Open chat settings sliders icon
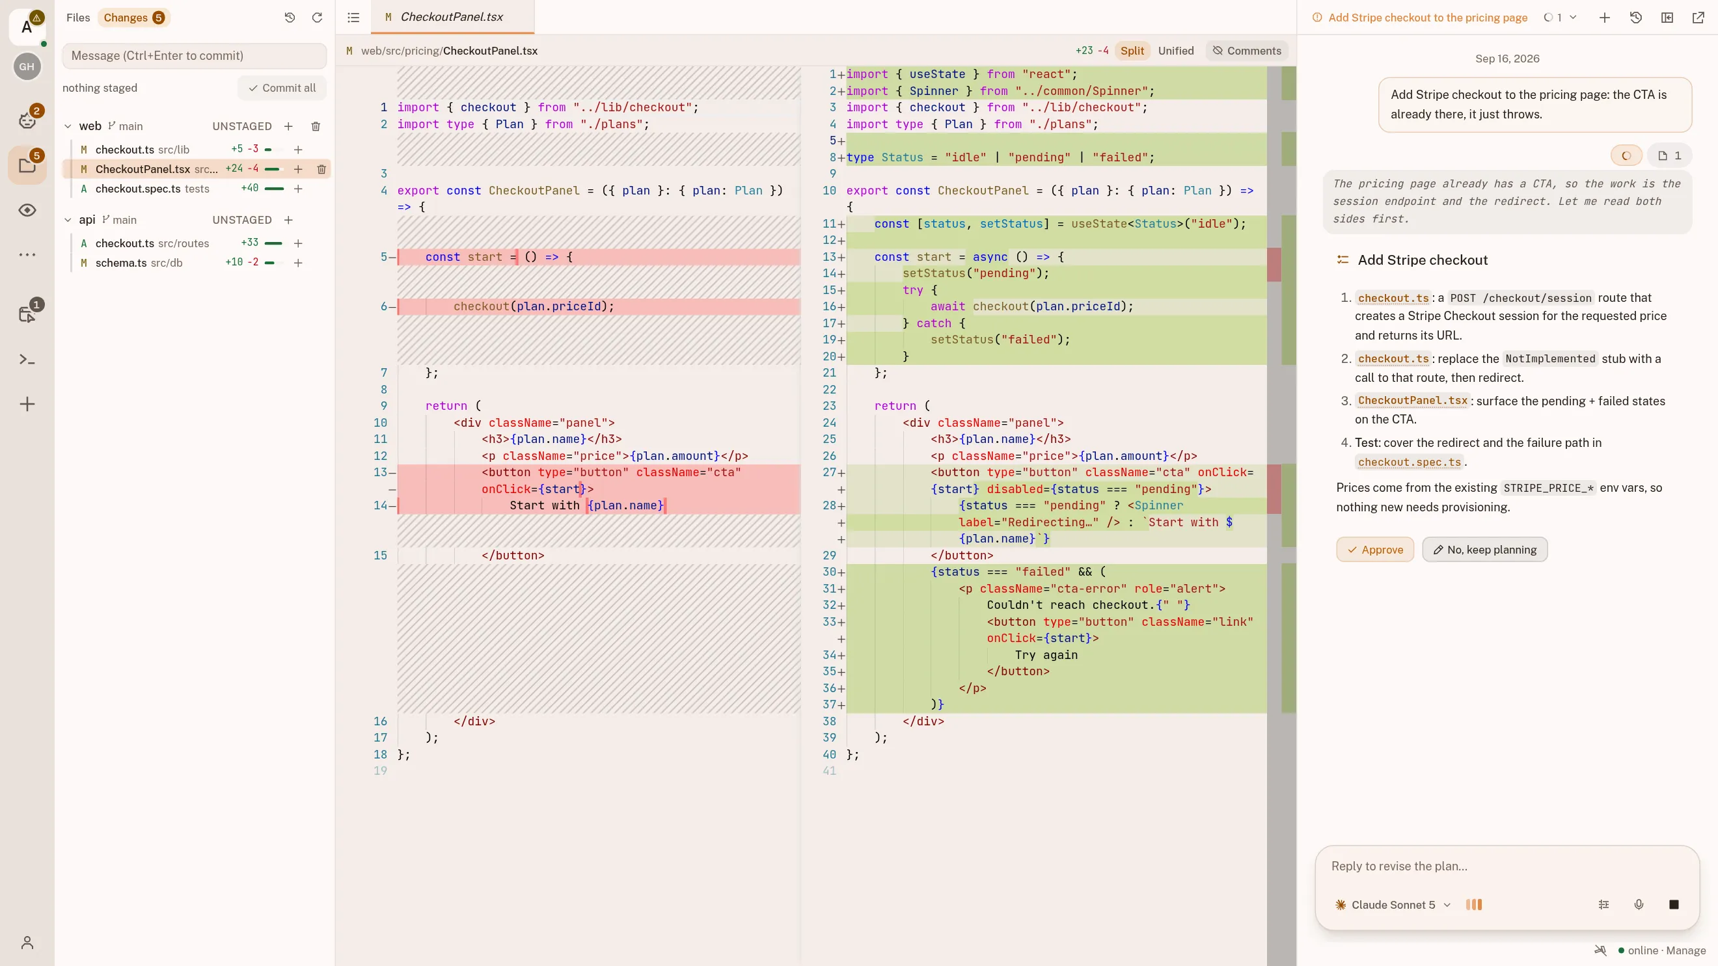 click(1604, 905)
